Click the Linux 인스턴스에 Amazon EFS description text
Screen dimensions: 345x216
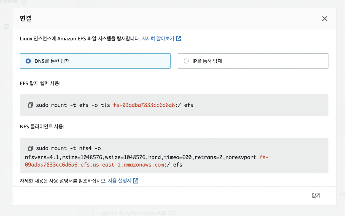point(80,38)
